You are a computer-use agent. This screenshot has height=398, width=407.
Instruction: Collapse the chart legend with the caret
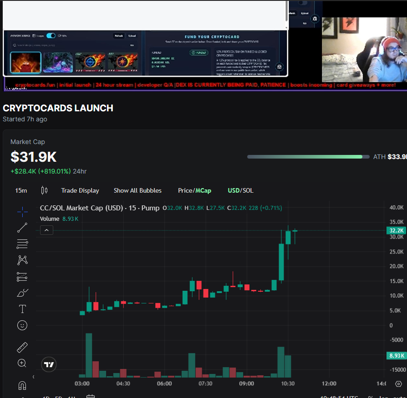47,230
